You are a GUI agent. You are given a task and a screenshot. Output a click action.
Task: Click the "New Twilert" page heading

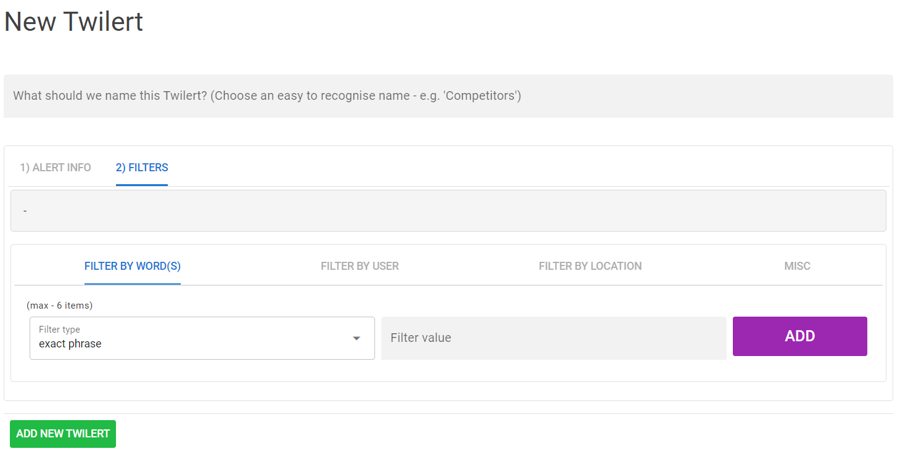pos(73,22)
